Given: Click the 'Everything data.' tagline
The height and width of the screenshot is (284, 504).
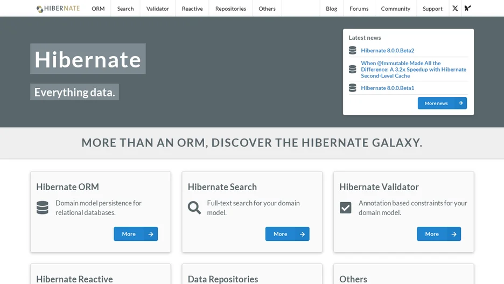Looking at the screenshot, I should pos(74,92).
